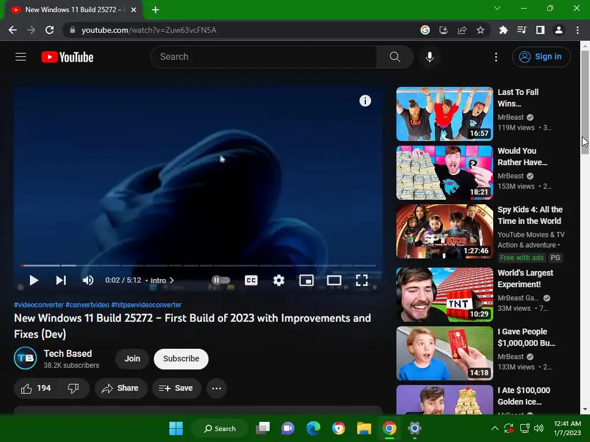
Task: Switch to theater mode
Action: click(x=334, y=280)
